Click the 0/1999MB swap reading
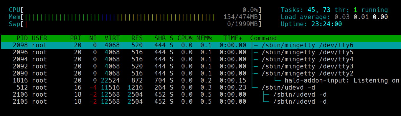401x116 pixels. [242, 24]
